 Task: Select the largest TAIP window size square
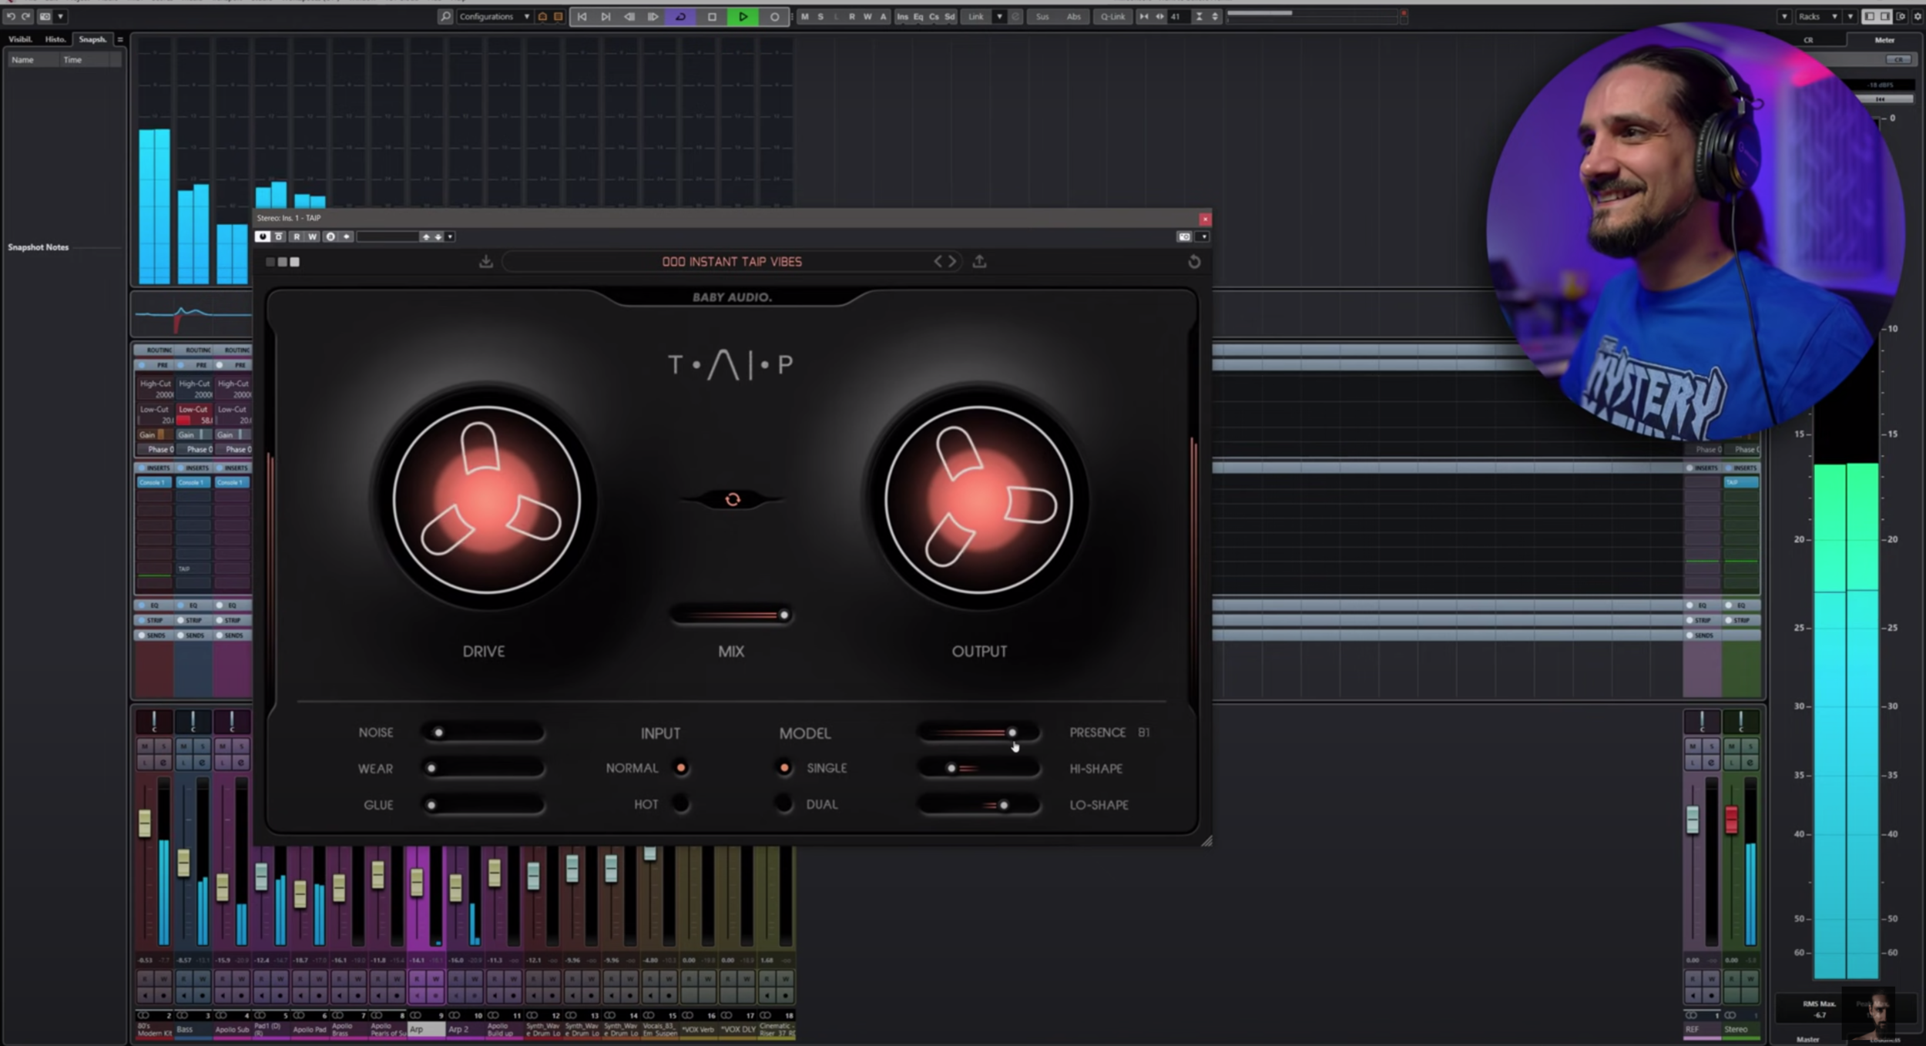(x=294, y=262)
